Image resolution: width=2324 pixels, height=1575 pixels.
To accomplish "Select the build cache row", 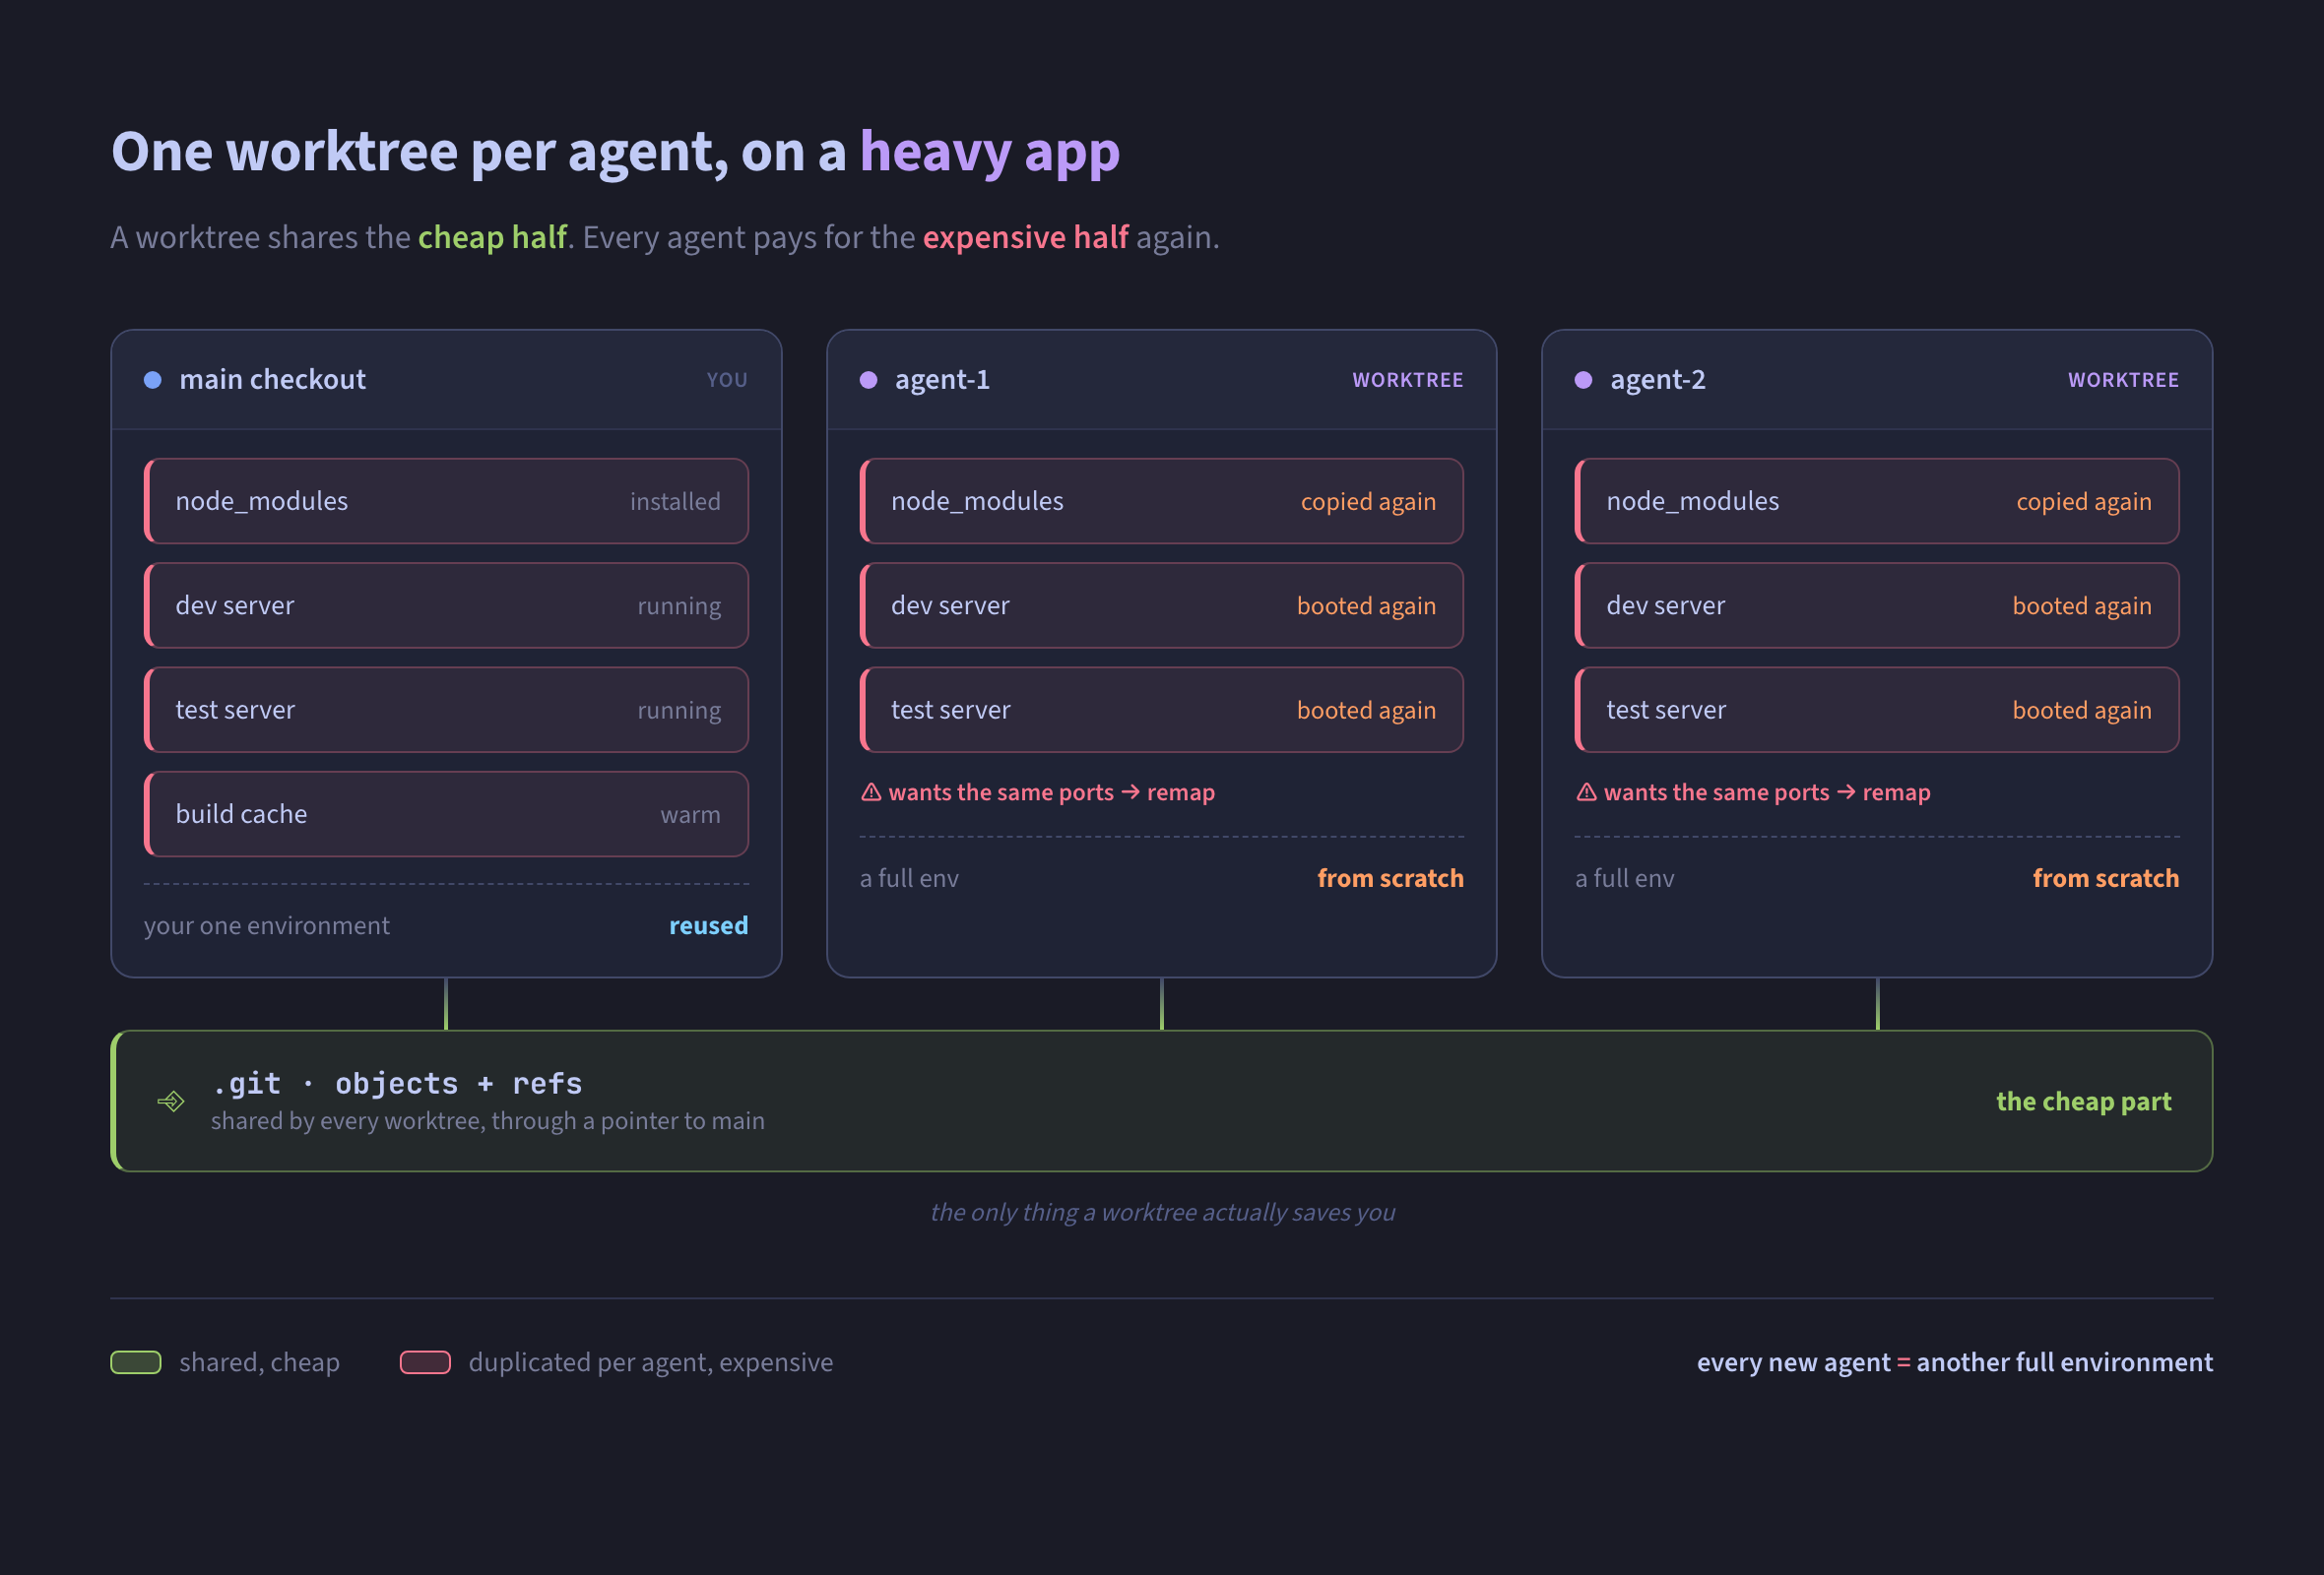I will [446, 813].
